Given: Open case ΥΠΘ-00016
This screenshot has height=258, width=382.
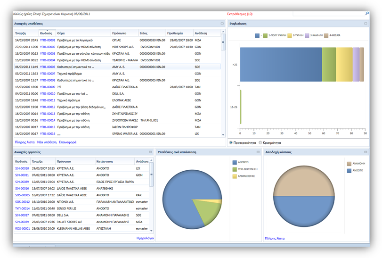Looking at the screenshot, I should pyautogui.click(x=48, y=133).
